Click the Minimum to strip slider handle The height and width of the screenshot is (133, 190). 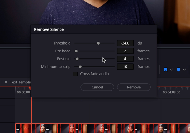[80, 67]
